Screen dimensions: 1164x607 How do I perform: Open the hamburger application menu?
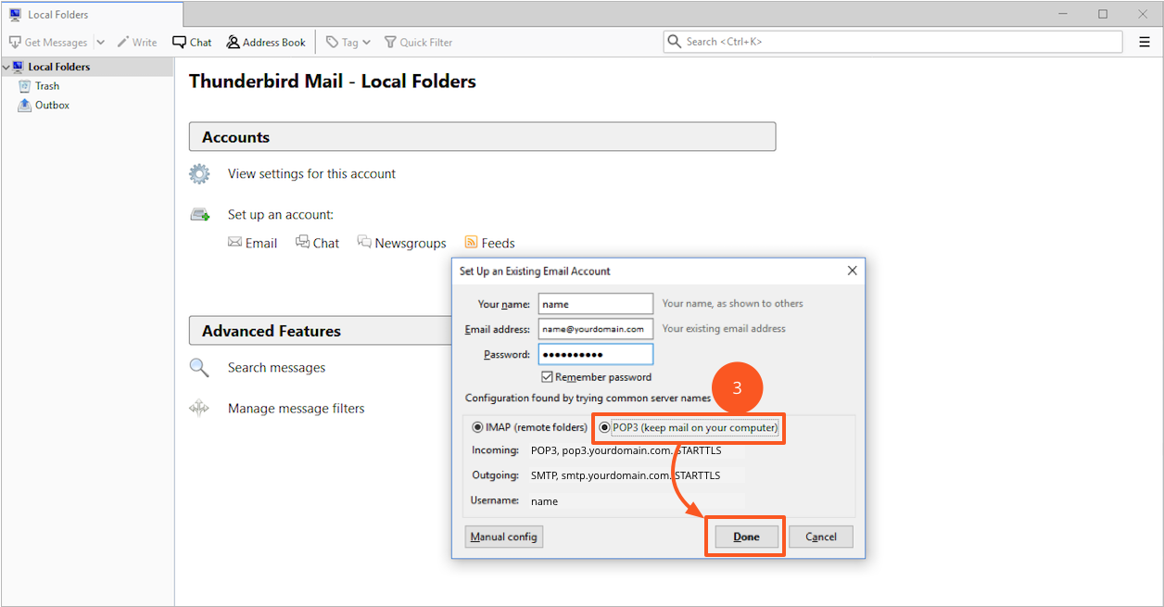coord(1145,42)
